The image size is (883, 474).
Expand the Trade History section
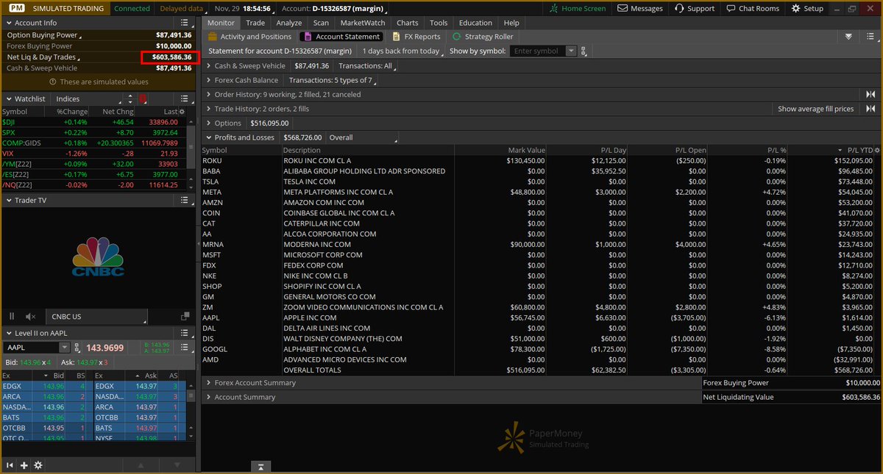[208, 109]
